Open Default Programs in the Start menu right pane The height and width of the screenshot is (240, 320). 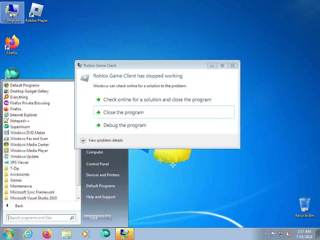(x=101, y=186)
